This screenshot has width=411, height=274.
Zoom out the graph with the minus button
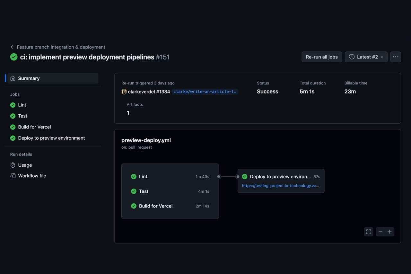pos(380,232)
